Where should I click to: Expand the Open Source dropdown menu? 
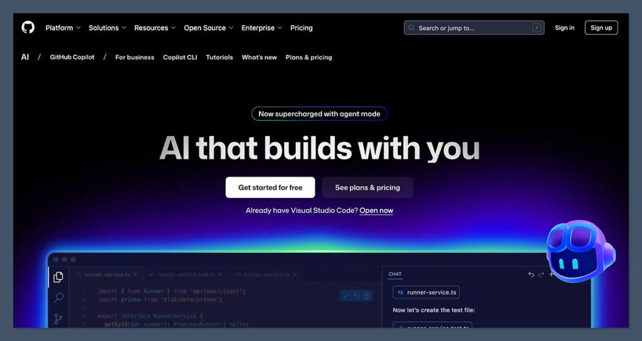point(208,28)
